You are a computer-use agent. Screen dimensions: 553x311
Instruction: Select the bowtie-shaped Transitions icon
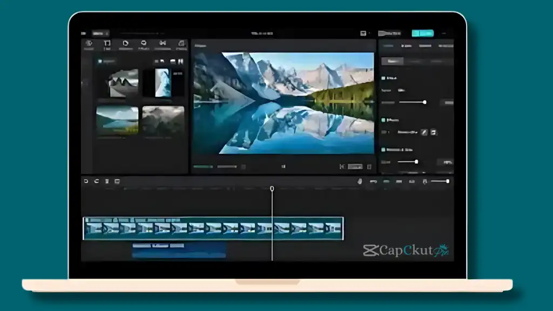[x=163, y=43]
